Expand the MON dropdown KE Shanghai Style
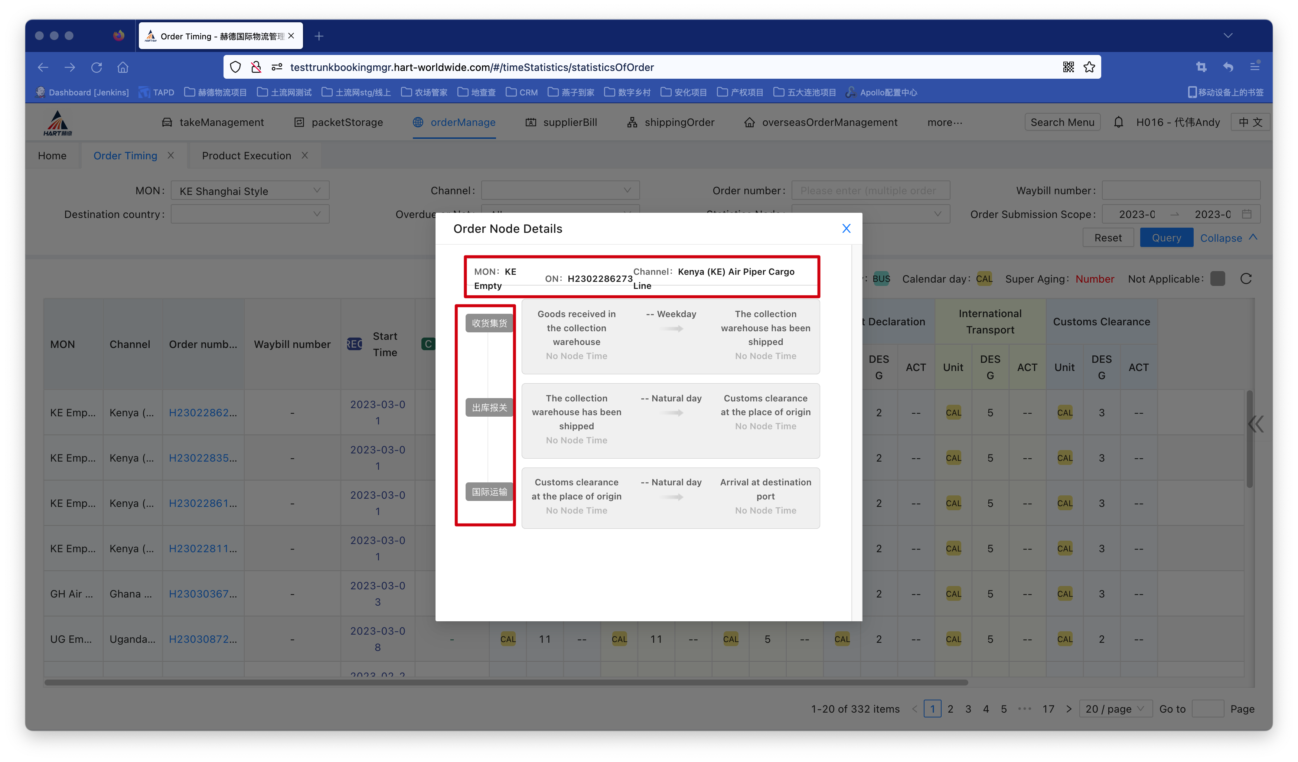The width and height of the screenshot is (1298, 762). (x=250, y=190)
